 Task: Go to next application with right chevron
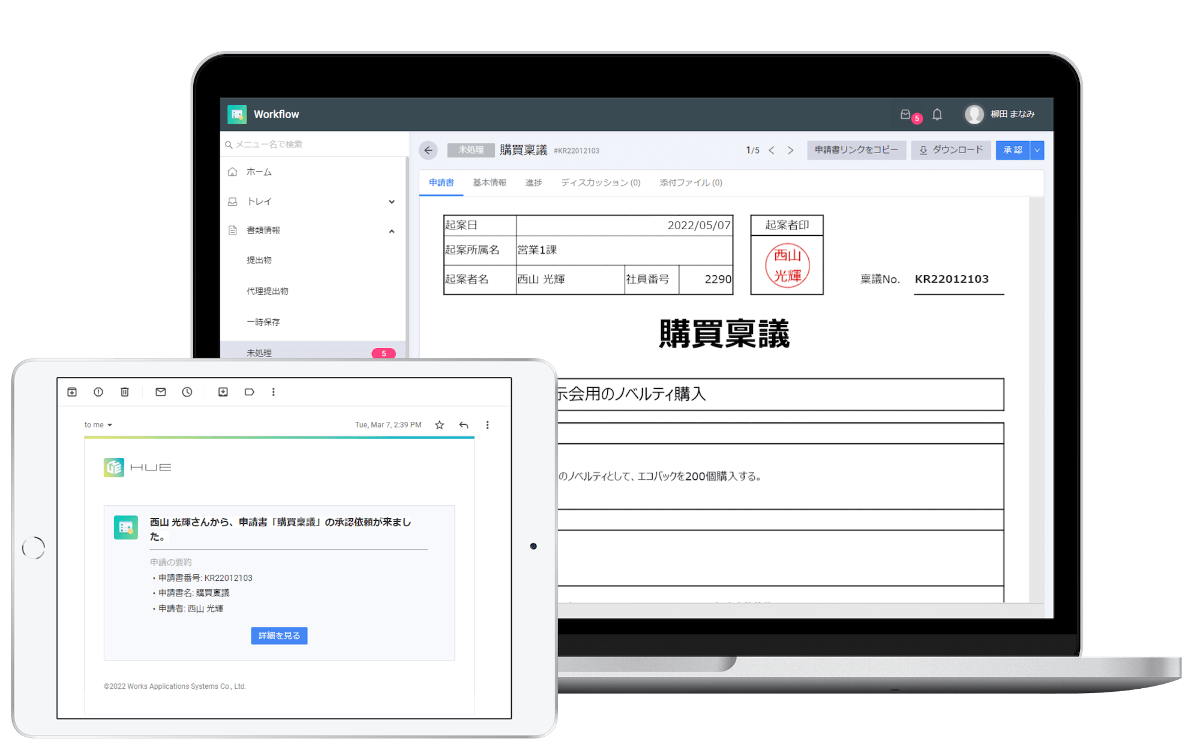coord(791,150)
